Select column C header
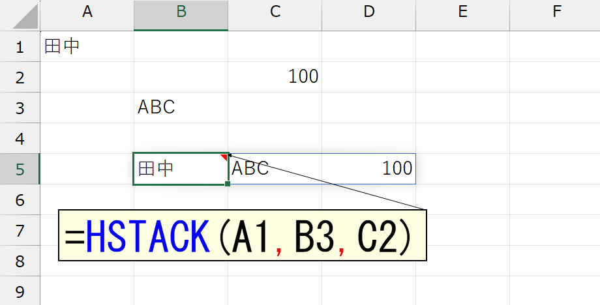600x305 pixels. pyautogui.click(x=275, y=15)
